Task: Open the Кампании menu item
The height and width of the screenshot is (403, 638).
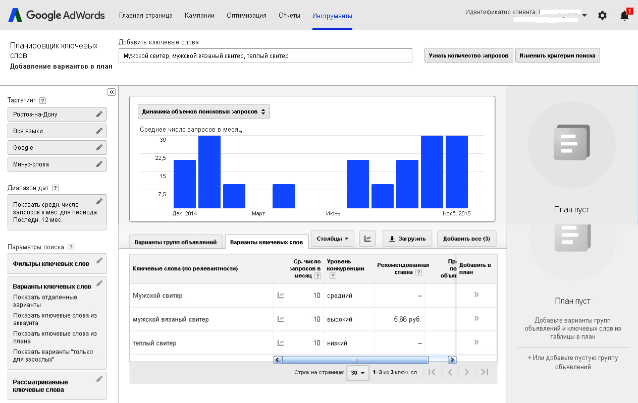Action: tap(199, 16)
